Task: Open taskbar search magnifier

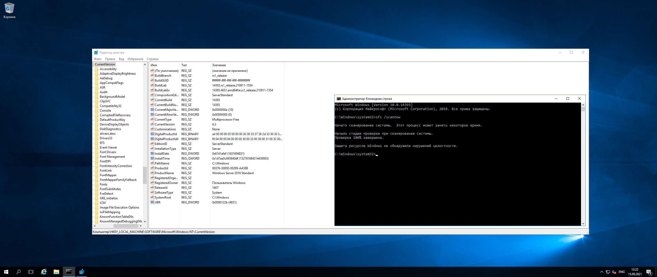Action: (x=18, y=272)
